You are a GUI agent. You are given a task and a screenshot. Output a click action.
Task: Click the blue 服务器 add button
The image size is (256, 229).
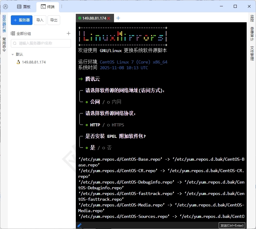click(x=22, y=20)
